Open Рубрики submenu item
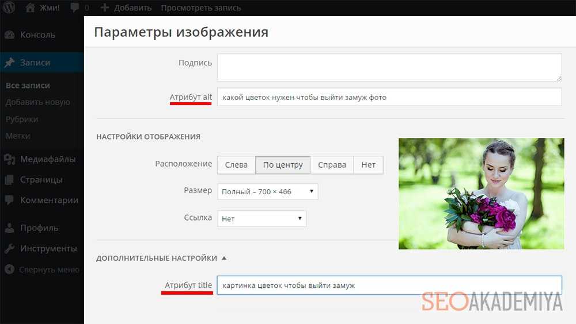Viewport: 576px width, 324px height. tap(22, 119)
